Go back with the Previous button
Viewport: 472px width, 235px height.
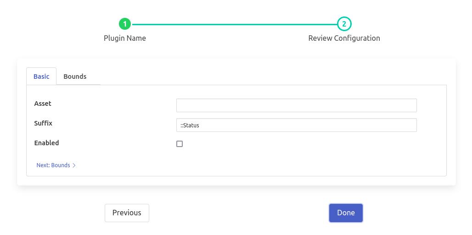(x=127, y=213)
